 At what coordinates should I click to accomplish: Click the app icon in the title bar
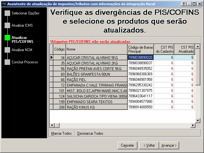[3, 4]
